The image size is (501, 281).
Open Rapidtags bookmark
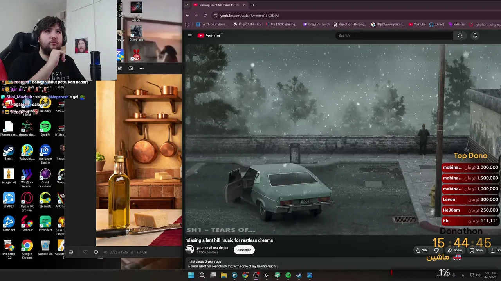tap(350, 24)
